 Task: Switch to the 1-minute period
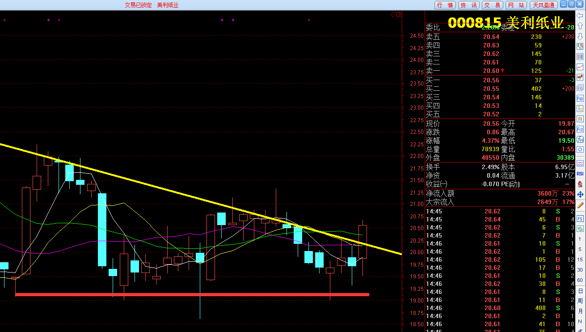580,239
